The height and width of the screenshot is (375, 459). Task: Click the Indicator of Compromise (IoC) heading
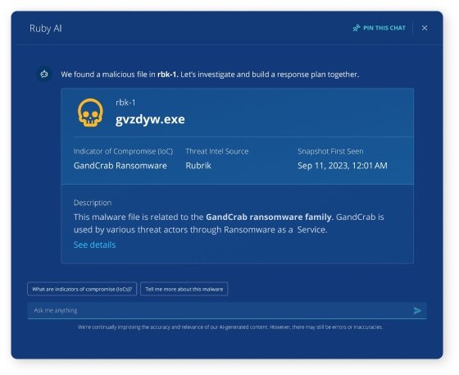pos(123,152)
